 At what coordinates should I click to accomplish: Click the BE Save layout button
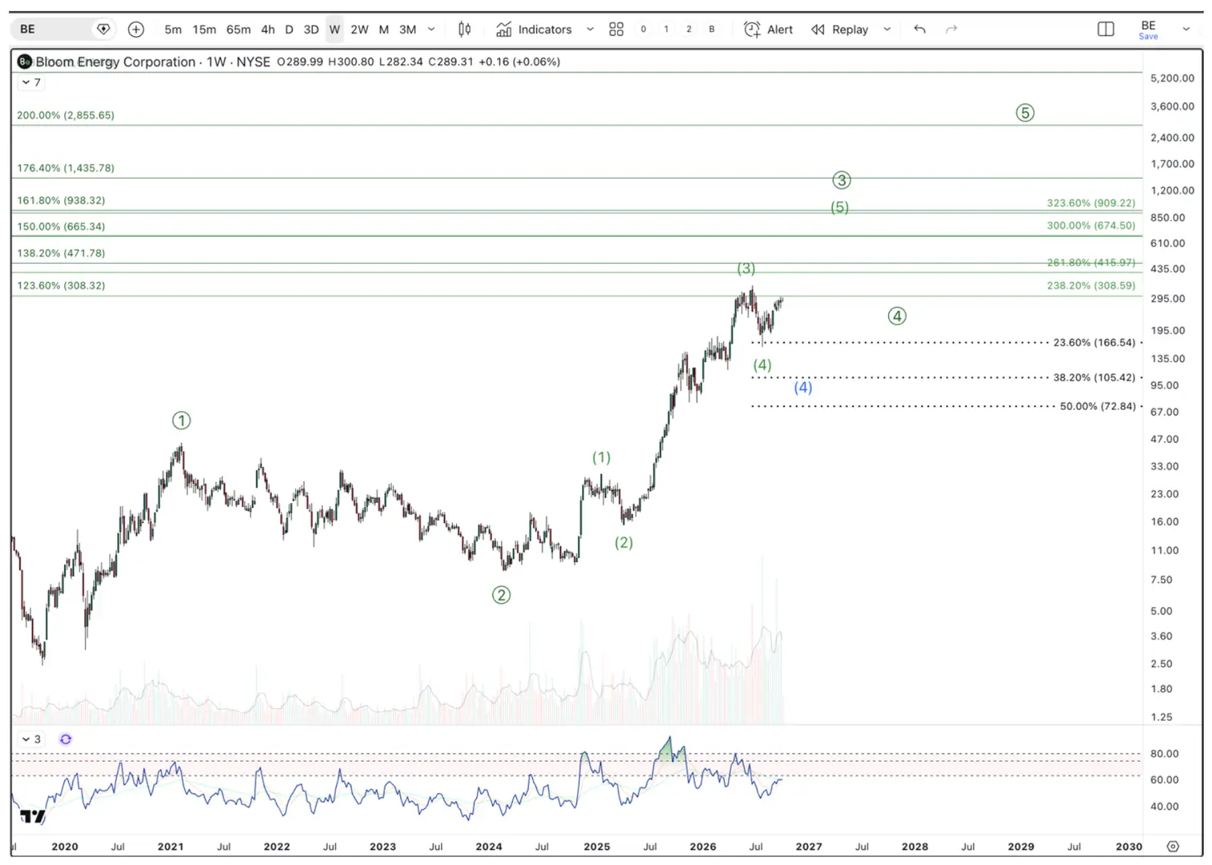pos(1149,30)
